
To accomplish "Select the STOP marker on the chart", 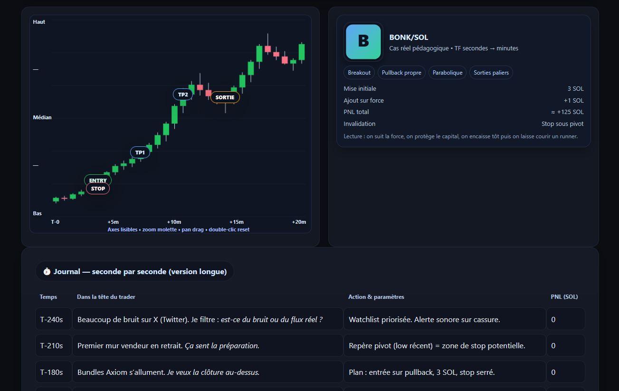I will tap(98, 189).
